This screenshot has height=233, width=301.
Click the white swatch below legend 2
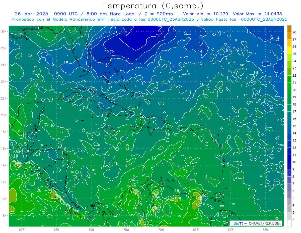coord(289,223)
